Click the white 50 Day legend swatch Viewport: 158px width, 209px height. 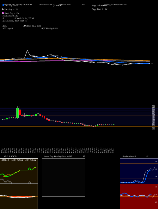coord(3,9)
